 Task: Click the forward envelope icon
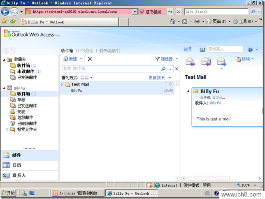(221, 62)
